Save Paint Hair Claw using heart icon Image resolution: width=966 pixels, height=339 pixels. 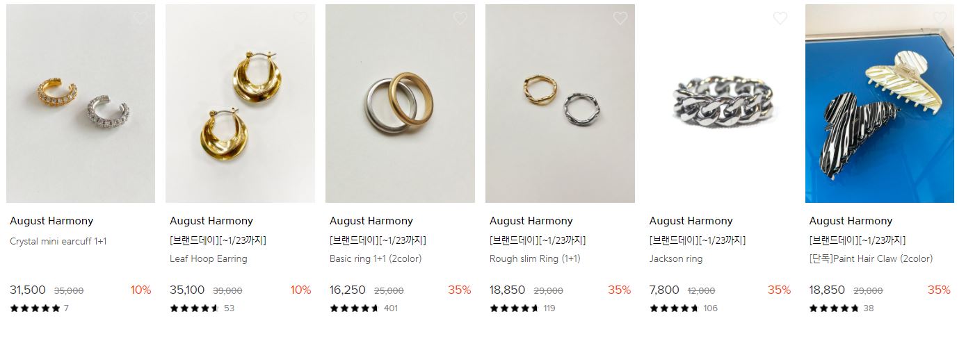tap(940, 18)
